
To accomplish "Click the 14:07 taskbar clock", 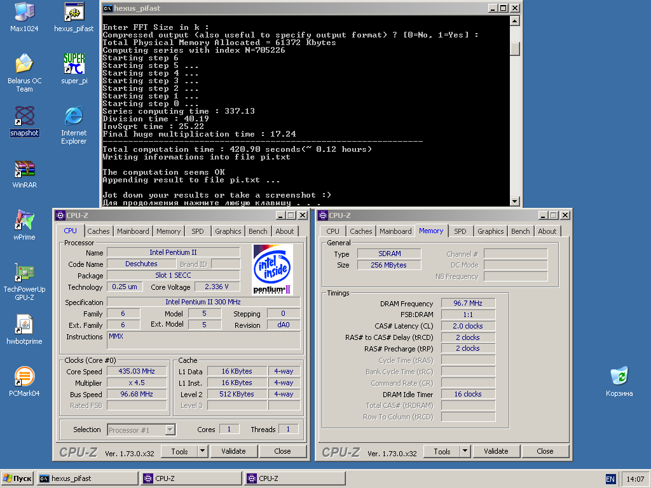I will click(635, 479).
